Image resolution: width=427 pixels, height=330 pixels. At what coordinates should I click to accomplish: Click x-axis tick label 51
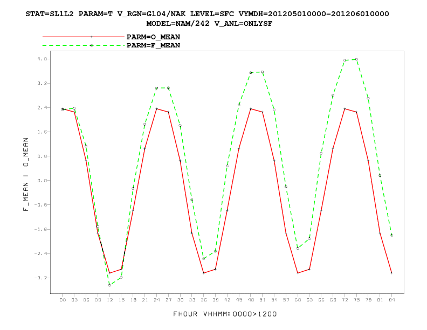click(263, 300)
